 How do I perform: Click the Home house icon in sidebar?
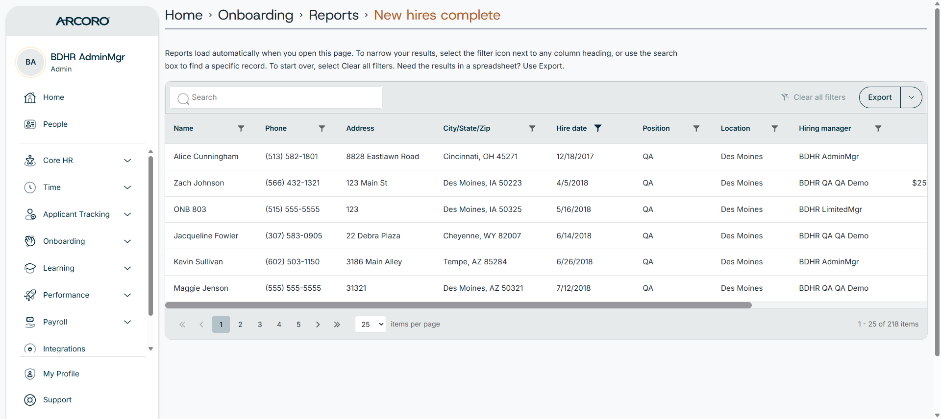(x=30, y=97)
